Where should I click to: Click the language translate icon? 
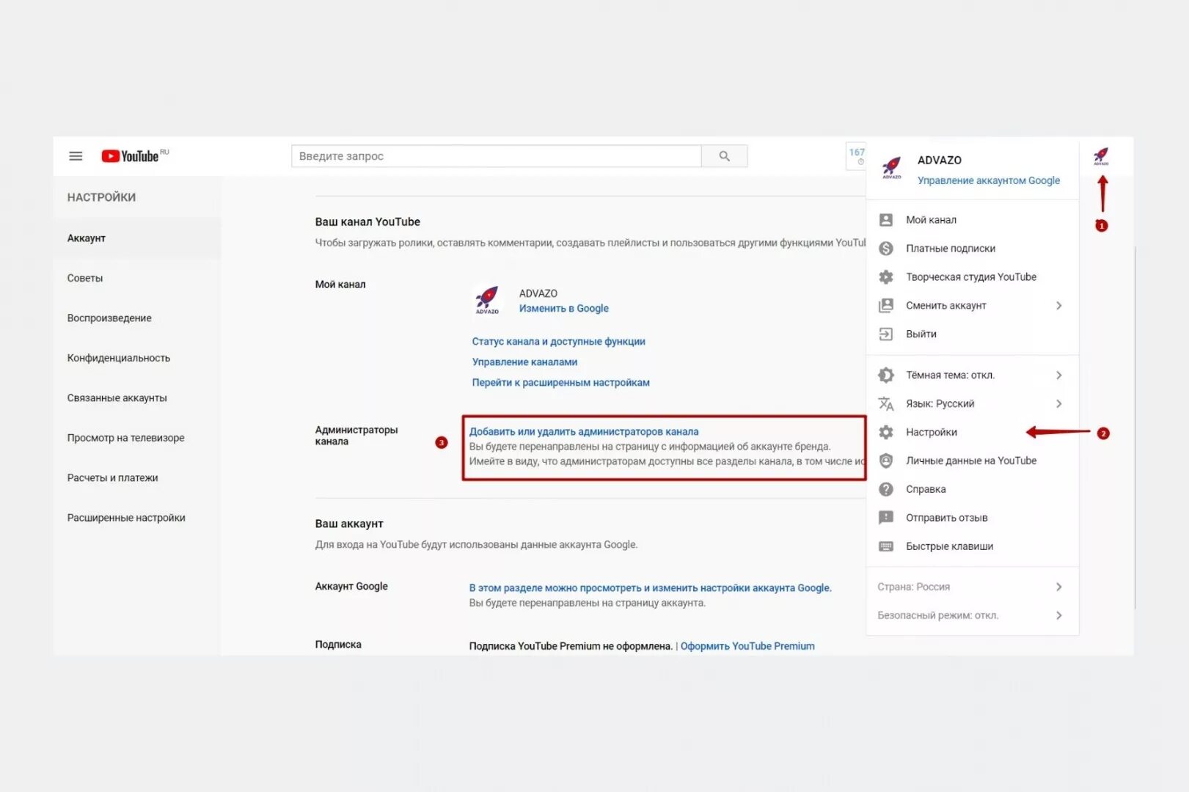(x=886, y=404)
